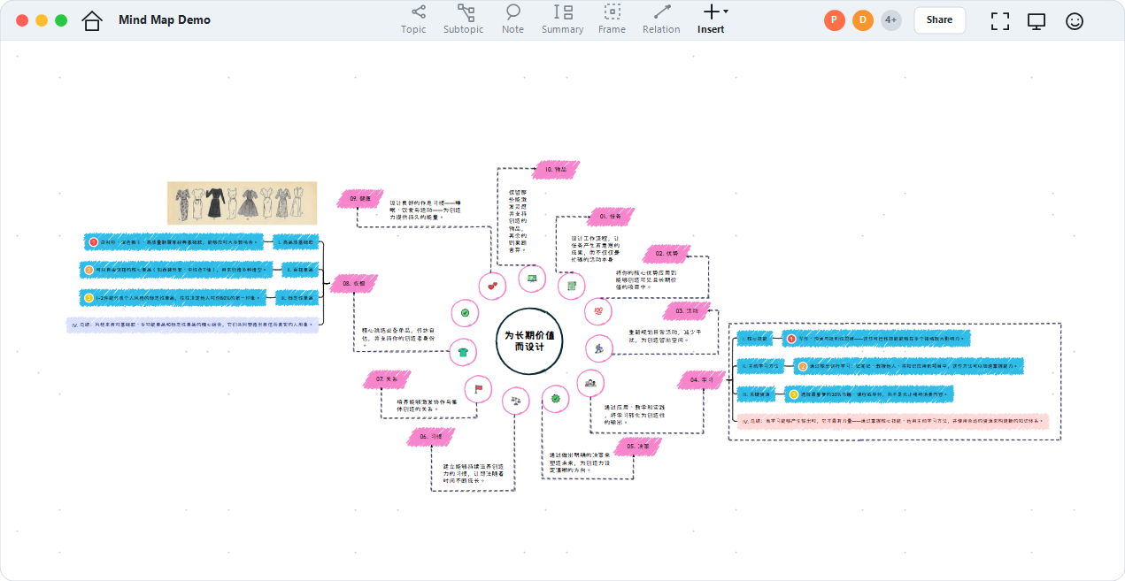Screen dimensions: 1125x581
Task: Start presentation mode icon
Action: point(1036,20)
